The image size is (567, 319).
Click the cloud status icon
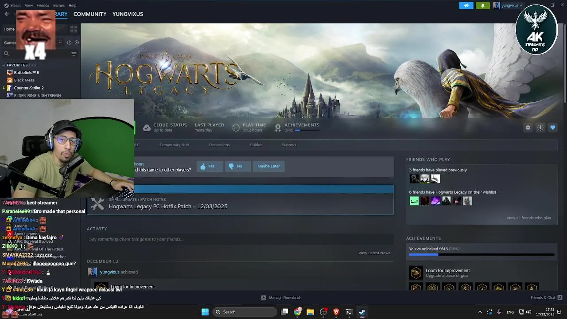tap(147, 128)
